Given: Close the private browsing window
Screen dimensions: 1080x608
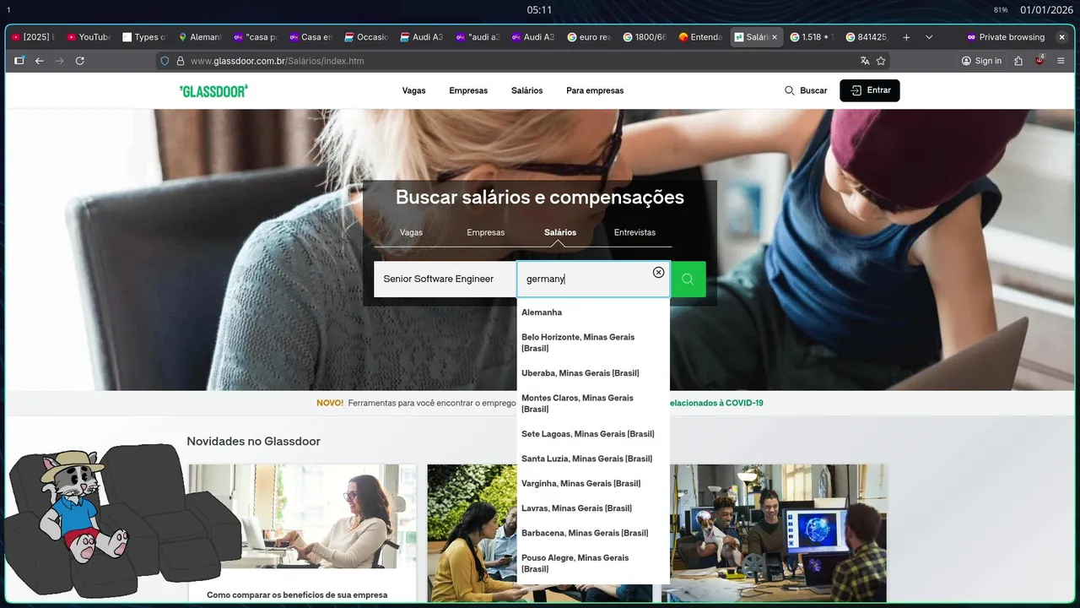Looking at the screenshot, I should tap(1061, 37).
